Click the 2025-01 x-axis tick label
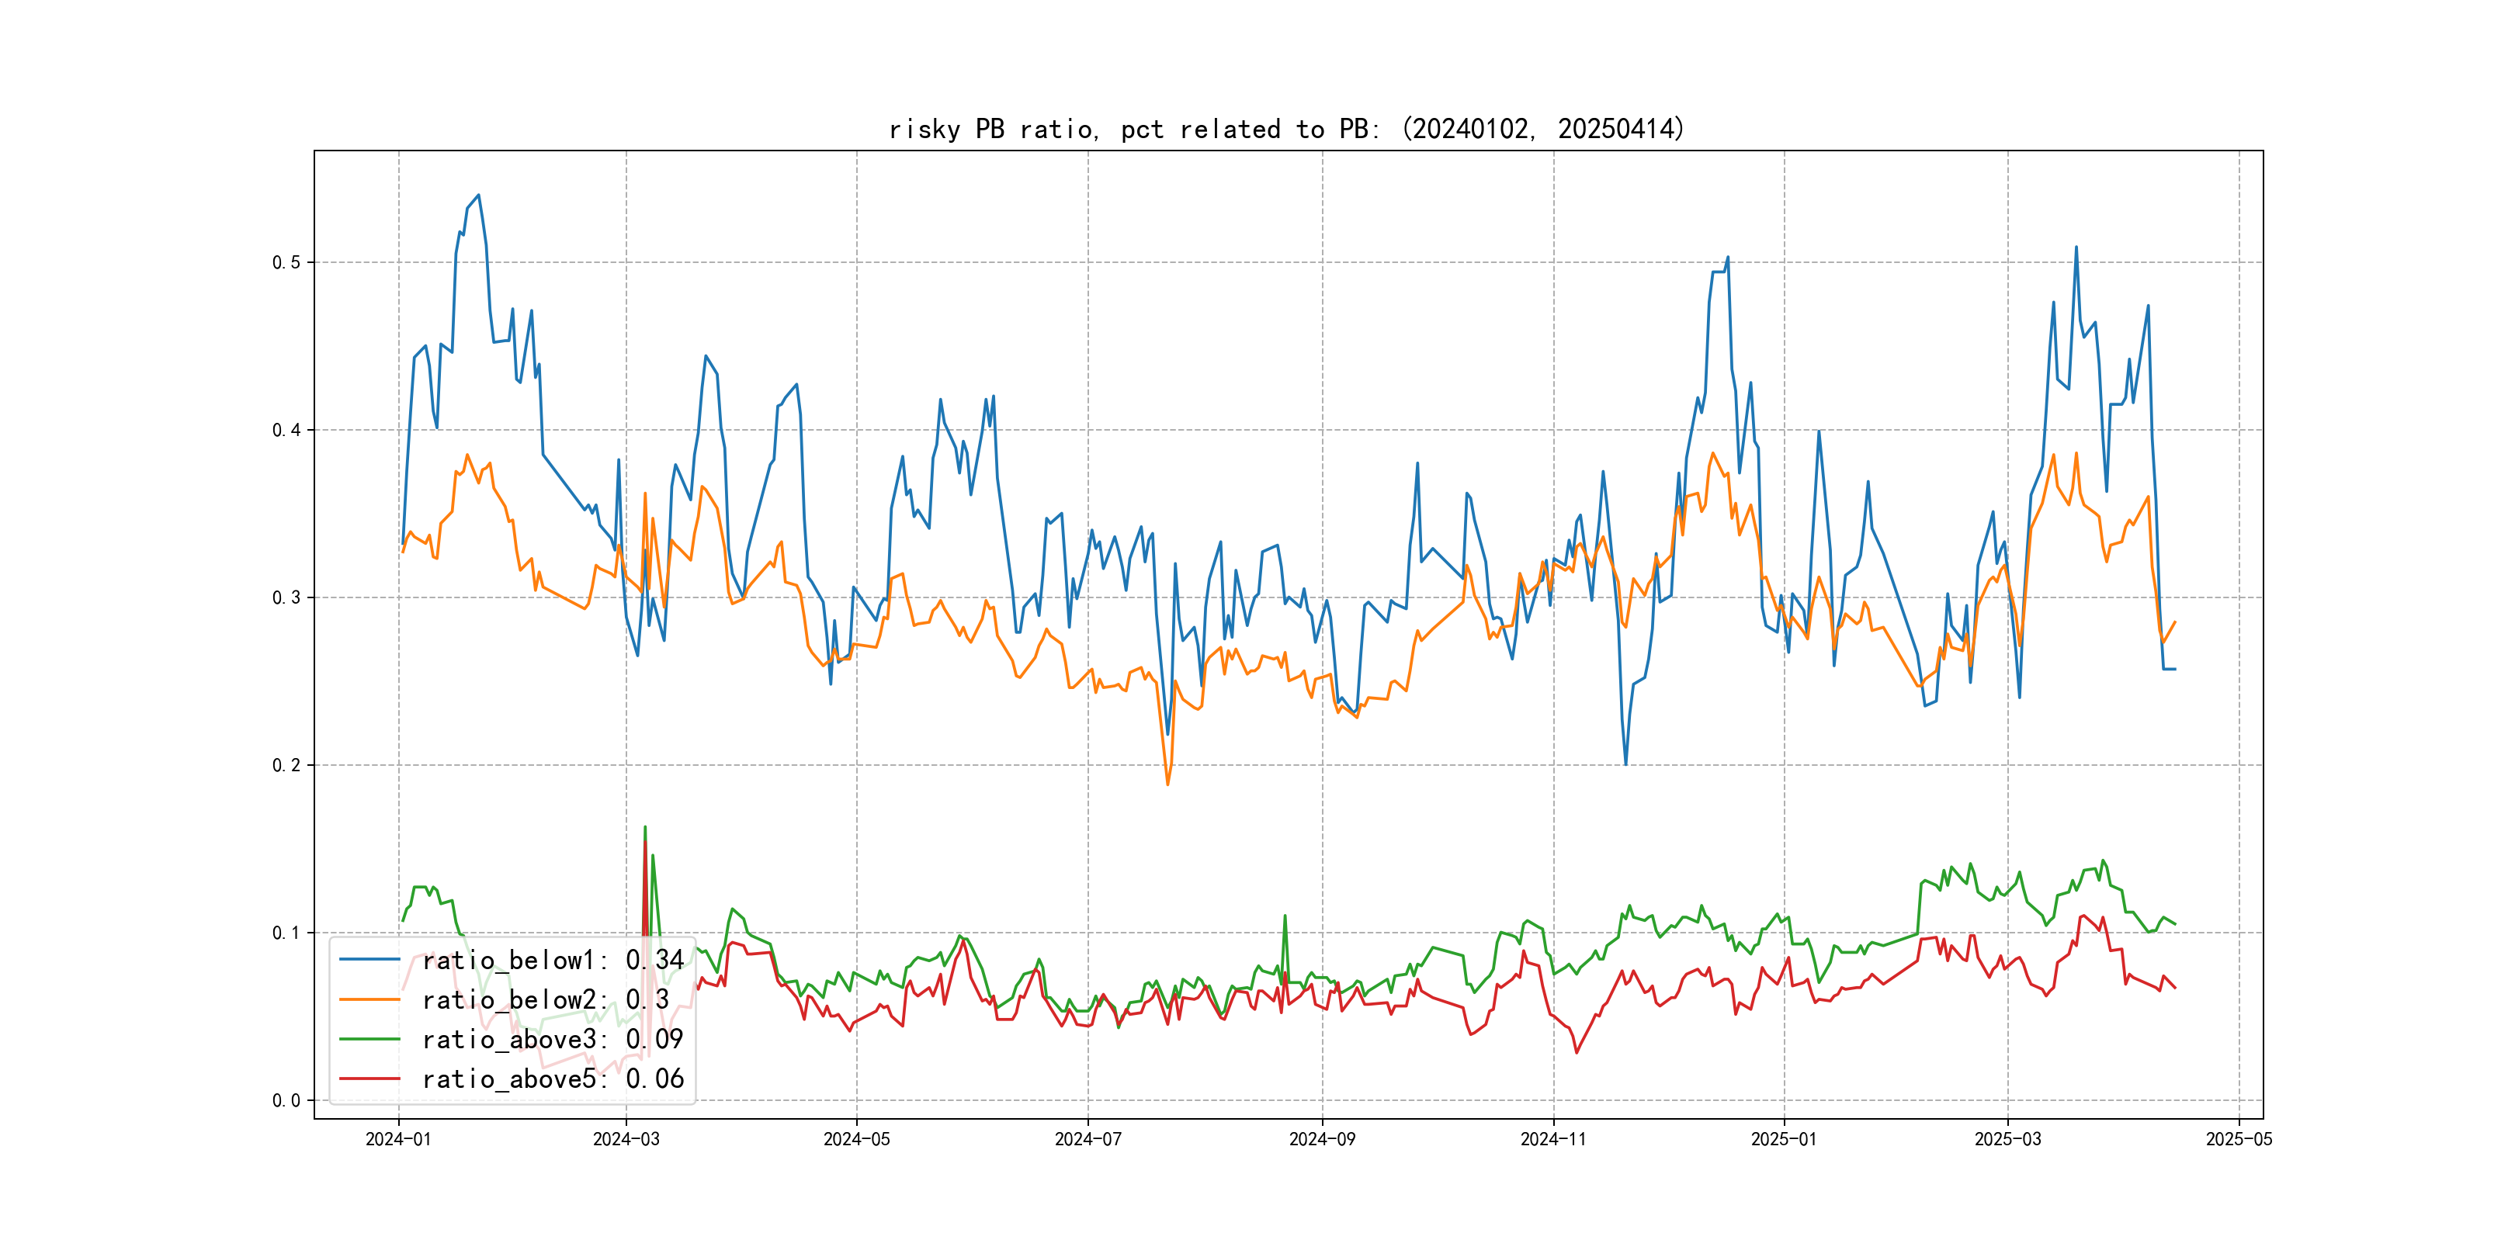Image resolution: width=2515 pixels, height=1257 pixels. click(x=1784, y=1139)
